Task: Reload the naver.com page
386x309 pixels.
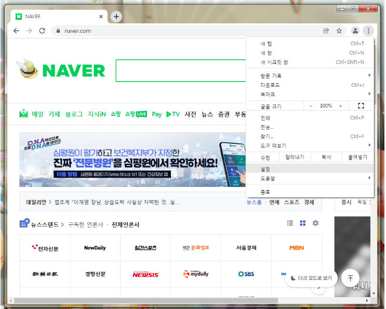Action: click(x=42, y=31)
